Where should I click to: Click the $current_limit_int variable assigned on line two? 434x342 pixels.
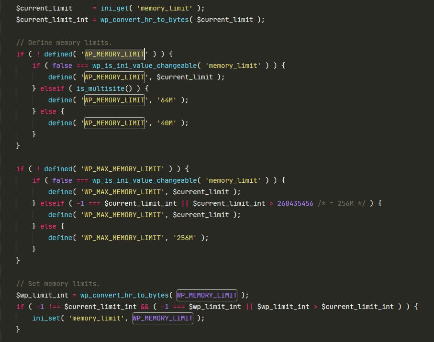(x=52, y=20)
